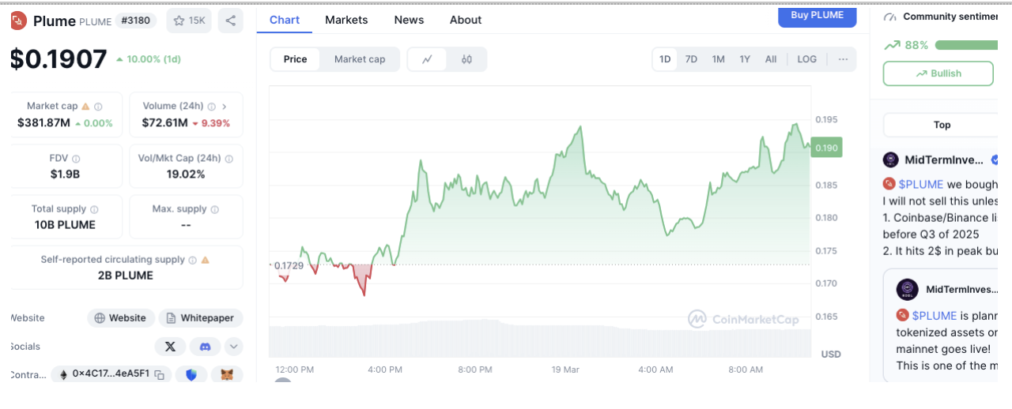Click the share icon button

tap(230, 21)
